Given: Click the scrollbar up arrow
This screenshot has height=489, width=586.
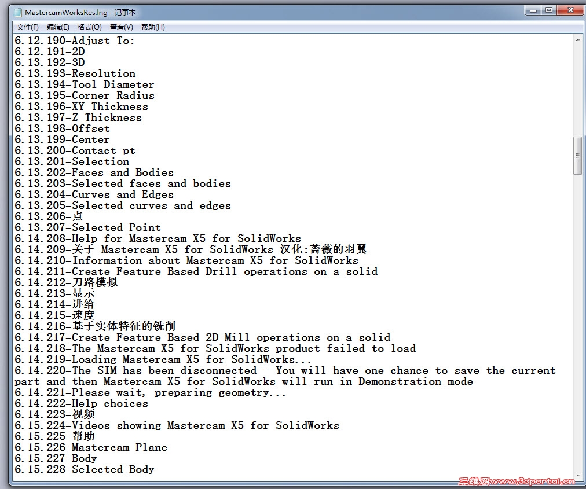Looking at the screenshot, I should click(x=577, y=39).
